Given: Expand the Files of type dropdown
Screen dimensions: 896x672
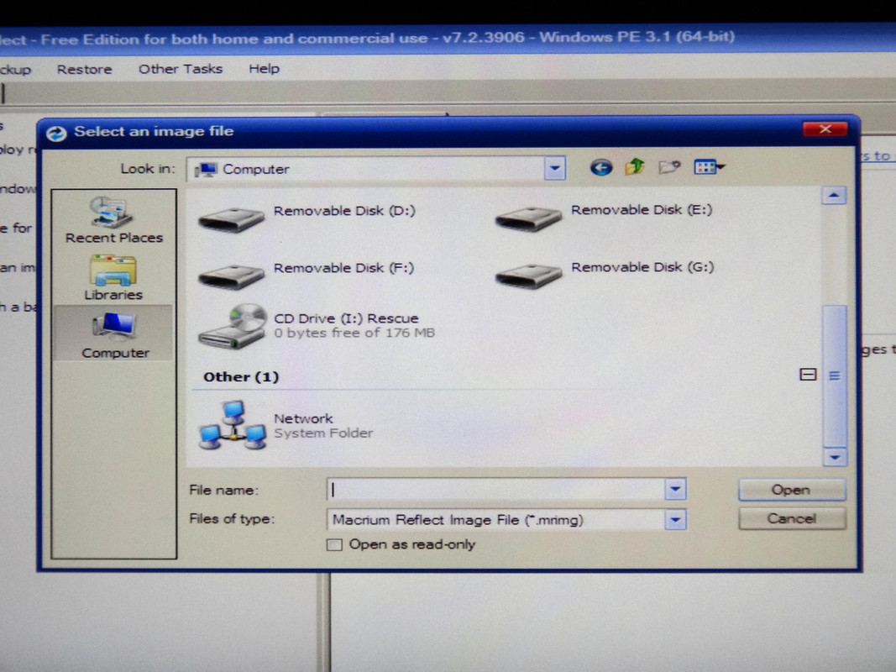Looking at the screenshot, I should tap(675, 520).
